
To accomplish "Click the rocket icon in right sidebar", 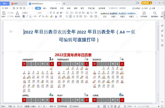I will click(162, 26).
